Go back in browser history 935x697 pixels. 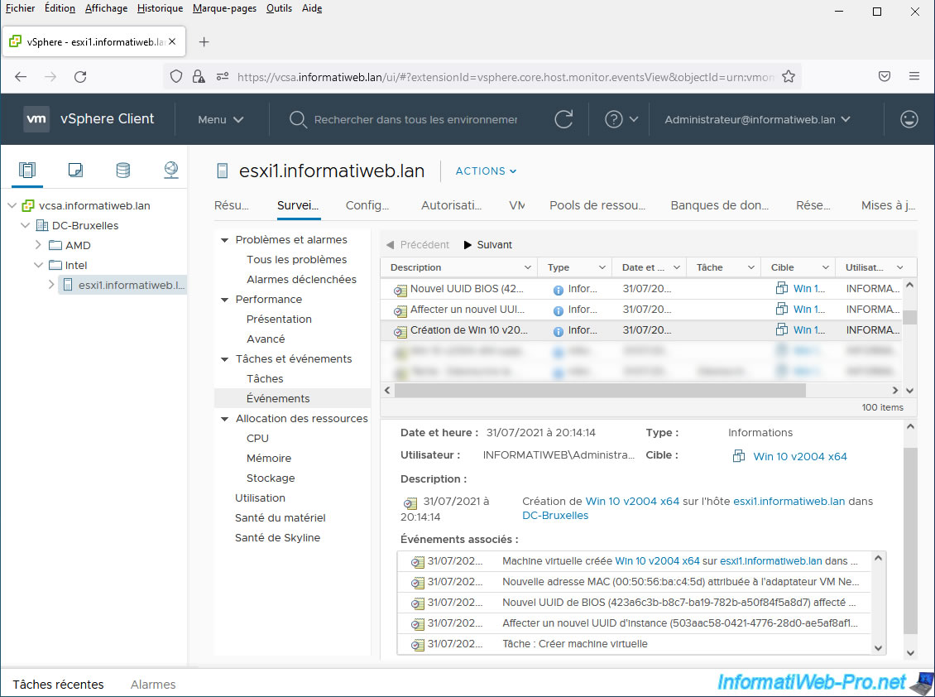(x=21, y=76)
